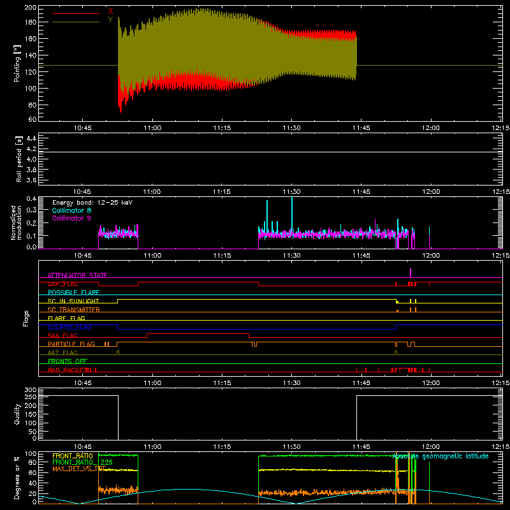Click '11:45' under the Flags plot

361,383
